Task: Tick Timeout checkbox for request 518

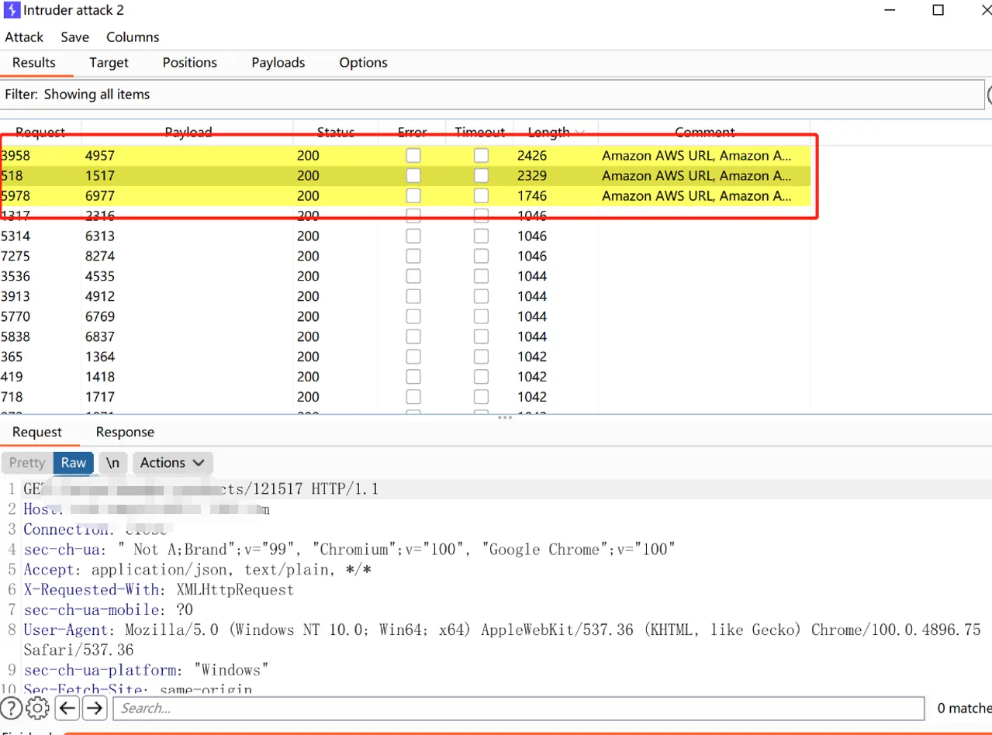Action: click(482, 176)
